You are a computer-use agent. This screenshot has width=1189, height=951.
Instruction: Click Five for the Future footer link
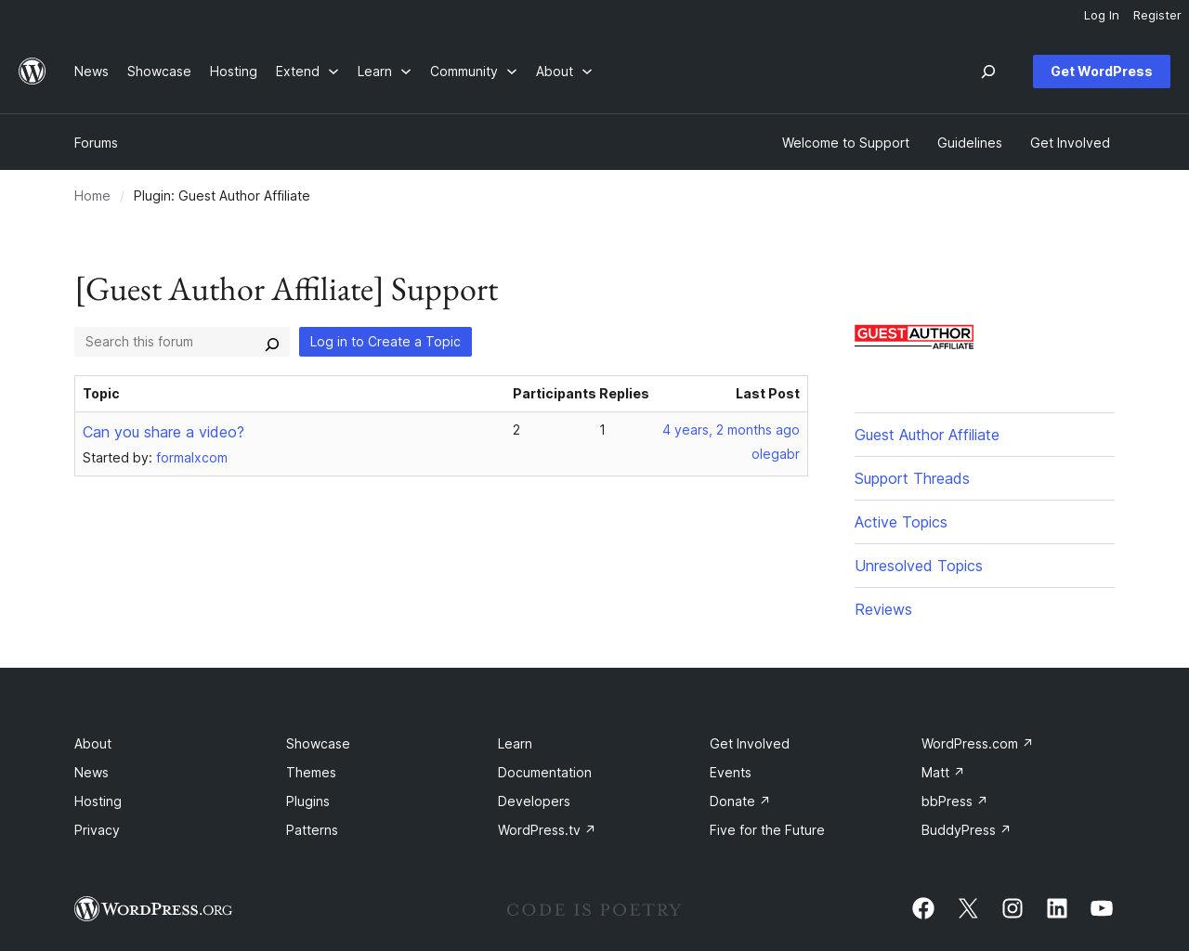[766, 830]
